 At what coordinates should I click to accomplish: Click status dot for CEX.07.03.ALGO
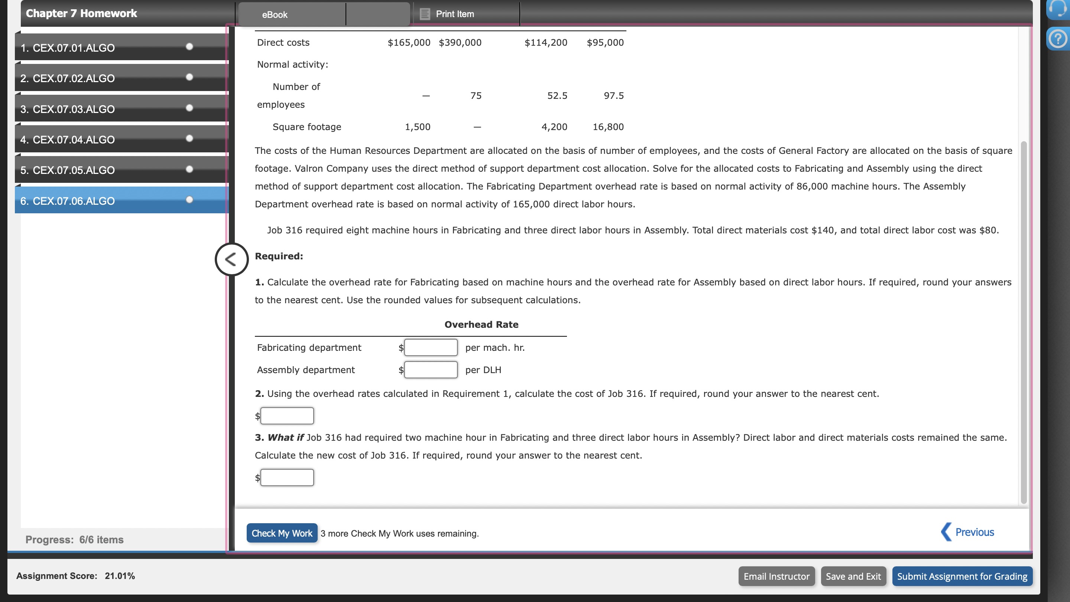[x=189, y=108]
